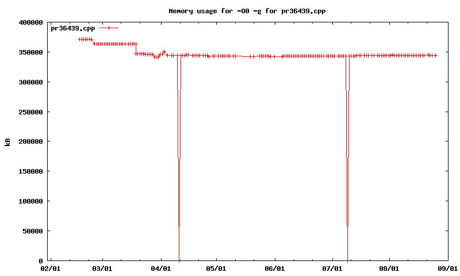Select the 07/01 date on x-axis
The width and height of the screenshot is (460, 276).
(x=331, y=269)
